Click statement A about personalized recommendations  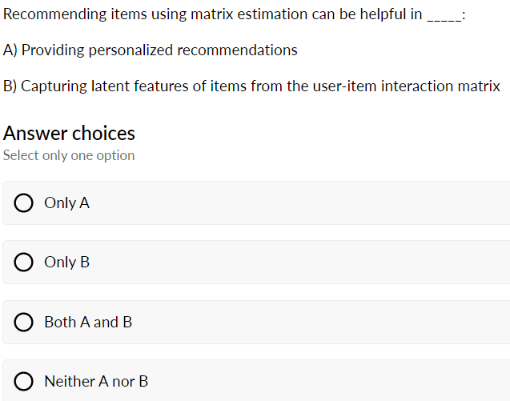(x=150, y=50)
